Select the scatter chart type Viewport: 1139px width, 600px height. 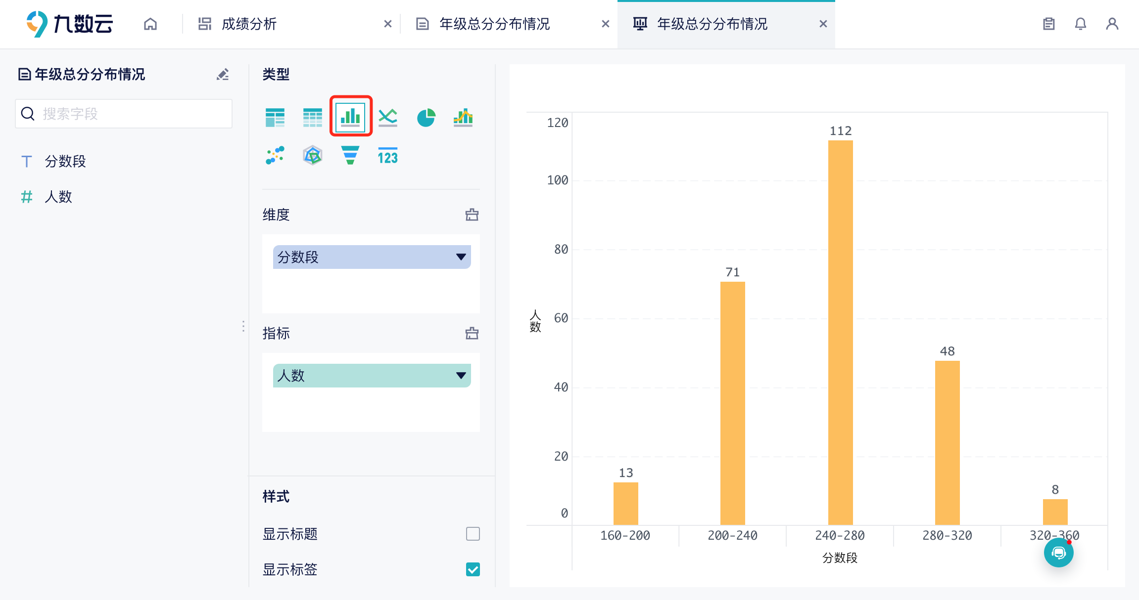point(275,155)
